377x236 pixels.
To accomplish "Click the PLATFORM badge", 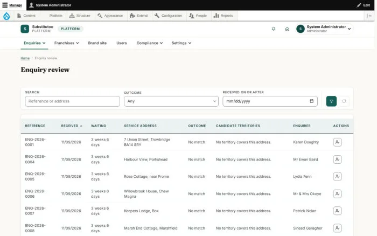I will [x=70, y=29].
